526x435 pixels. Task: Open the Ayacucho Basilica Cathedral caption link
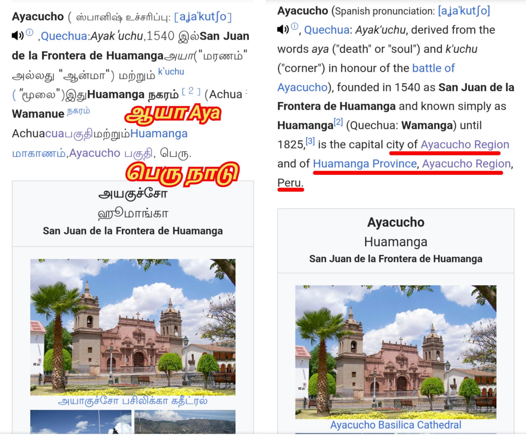[x=395, y=425]
